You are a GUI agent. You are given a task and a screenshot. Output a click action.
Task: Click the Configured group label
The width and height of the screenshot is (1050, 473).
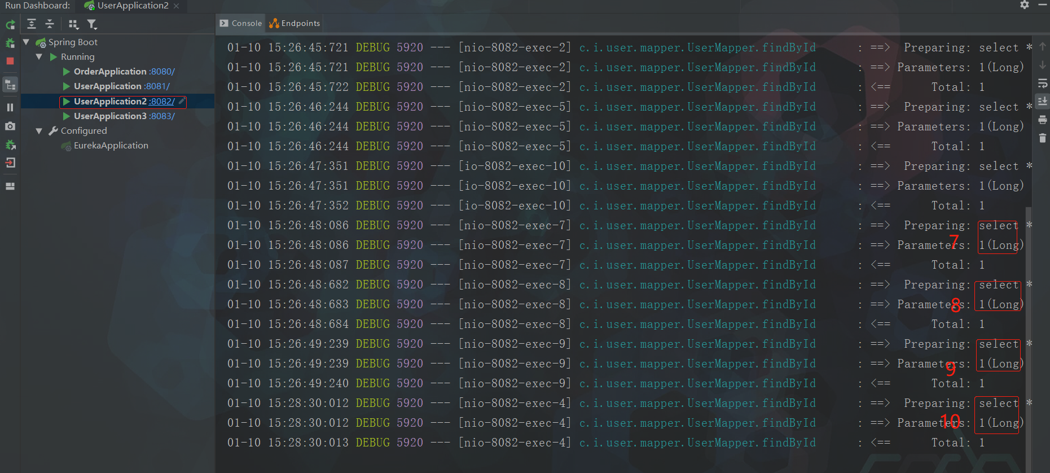tap(84, 130)
